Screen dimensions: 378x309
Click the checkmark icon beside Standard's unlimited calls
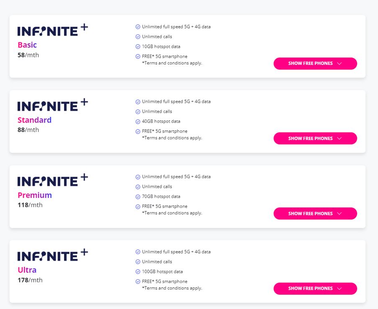(x=137, y=112)
